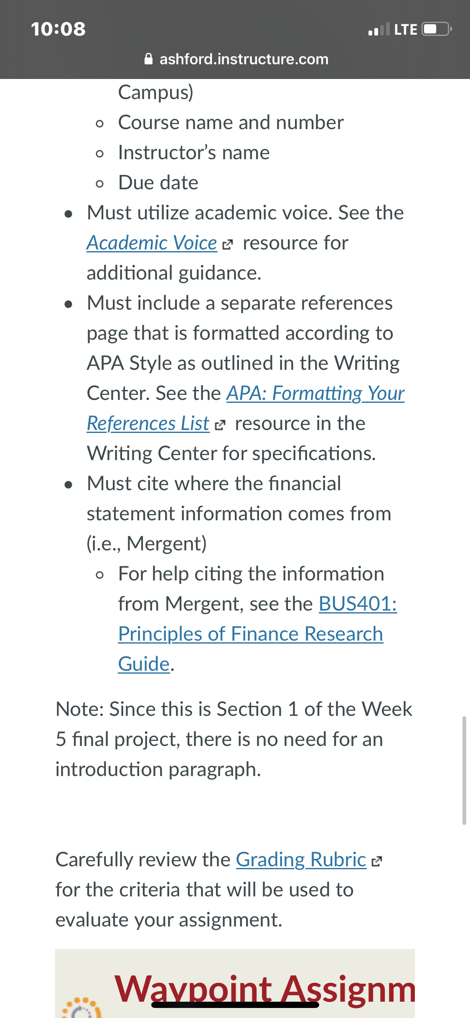
Task: Tap the 10:08 clock in status bar
Action: (x=58, y=29)
